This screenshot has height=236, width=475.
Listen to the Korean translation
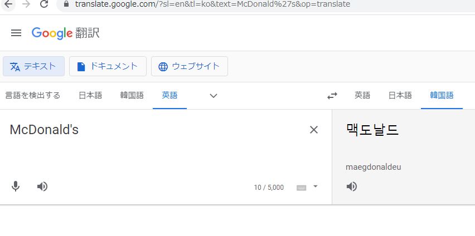351,186
